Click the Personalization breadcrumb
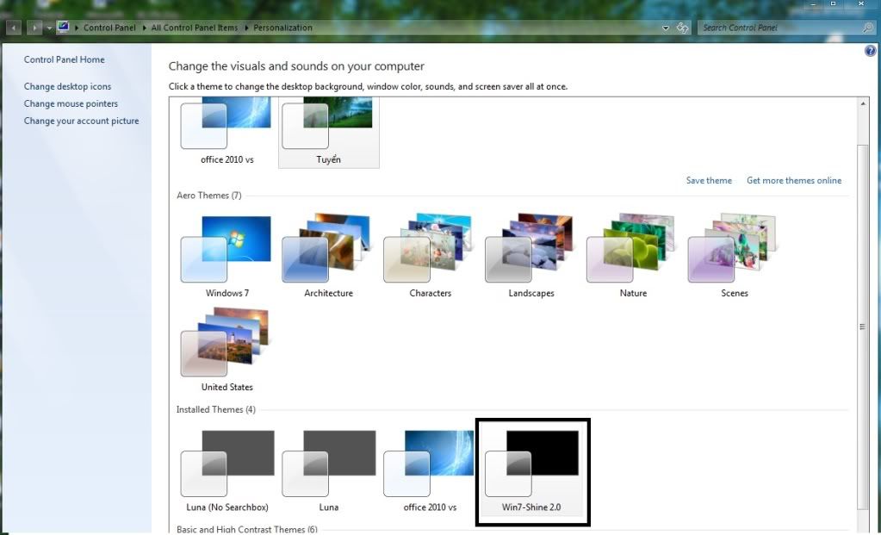This screenshot has height=535, width=881. tap(282, 28)
